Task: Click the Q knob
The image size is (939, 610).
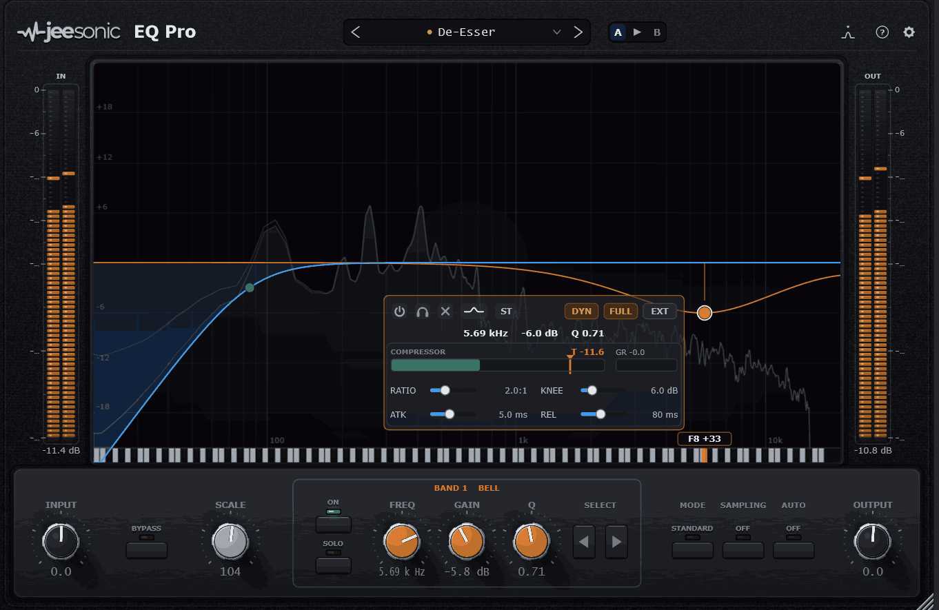Action: [531, 541]
